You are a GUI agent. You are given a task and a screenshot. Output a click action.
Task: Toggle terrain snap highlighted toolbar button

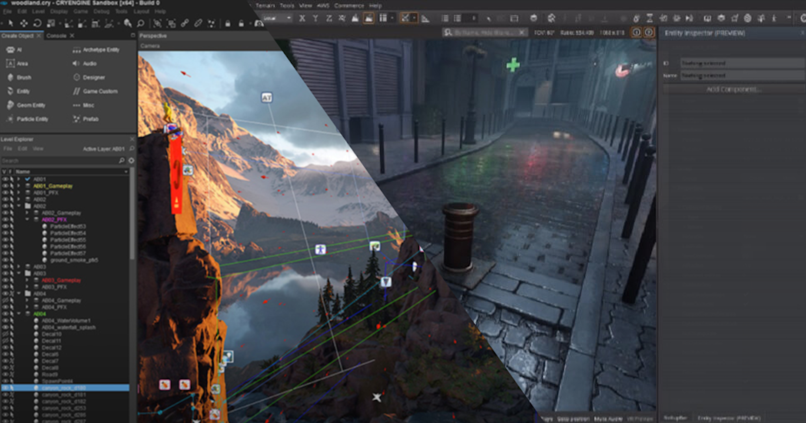(369, 18)
